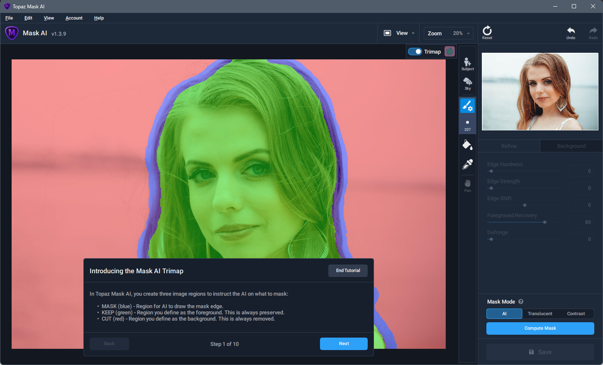Click the End Tutorial button
This screenshot has width=603, height=365.
348,271
